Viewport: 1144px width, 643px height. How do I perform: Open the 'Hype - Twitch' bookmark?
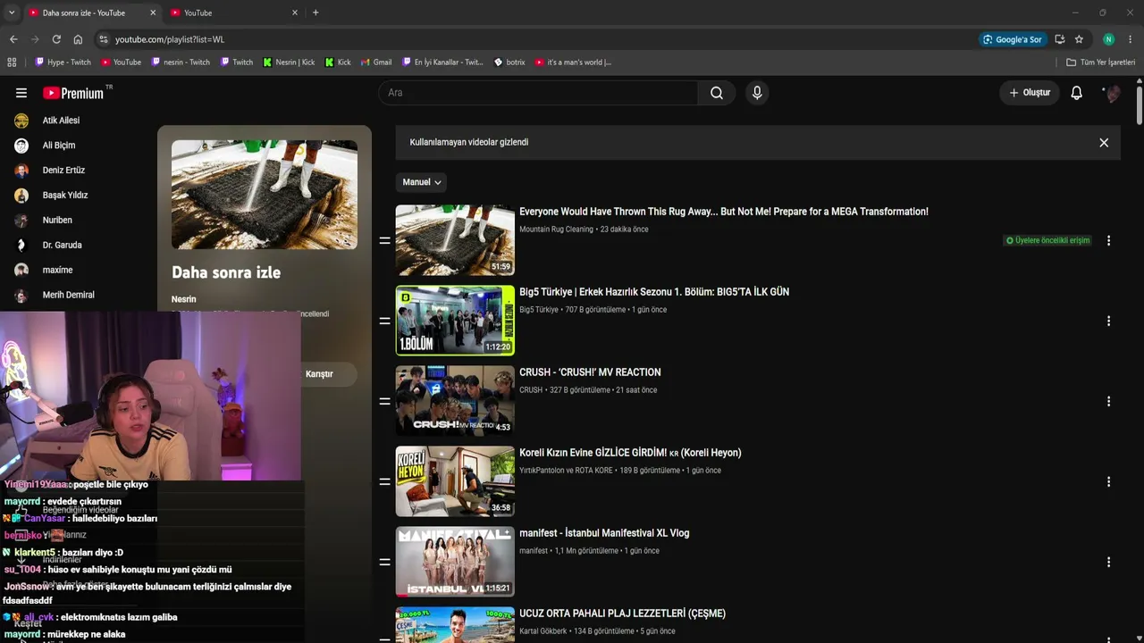[x=63, y=63]
